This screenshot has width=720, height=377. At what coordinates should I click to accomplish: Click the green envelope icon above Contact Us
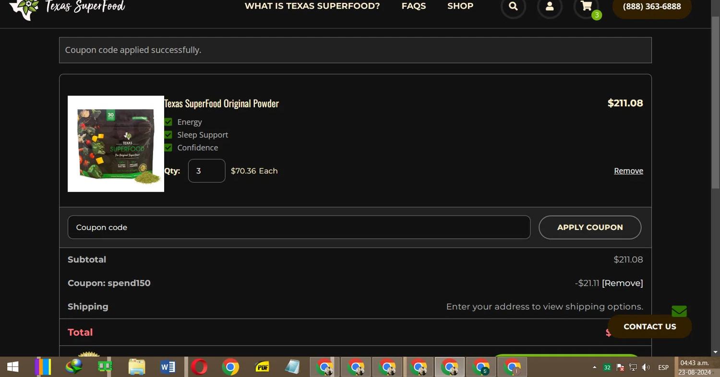679,311
